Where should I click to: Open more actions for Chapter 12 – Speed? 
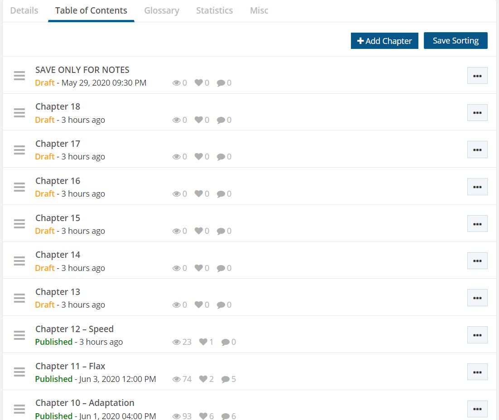point(477,335)
